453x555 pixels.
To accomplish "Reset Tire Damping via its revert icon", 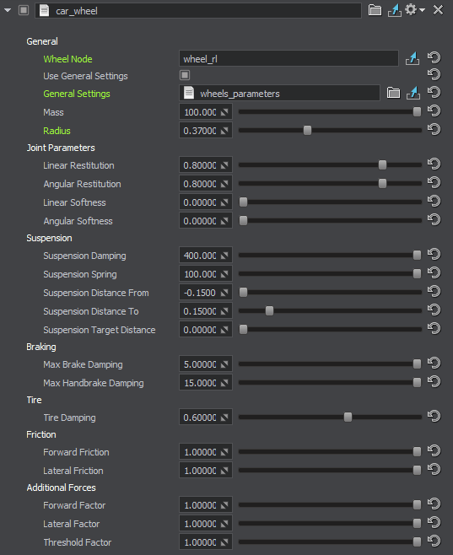I will 434,417.
